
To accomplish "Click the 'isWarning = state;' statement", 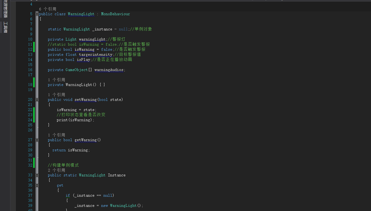I will click(x=76, y=110).
